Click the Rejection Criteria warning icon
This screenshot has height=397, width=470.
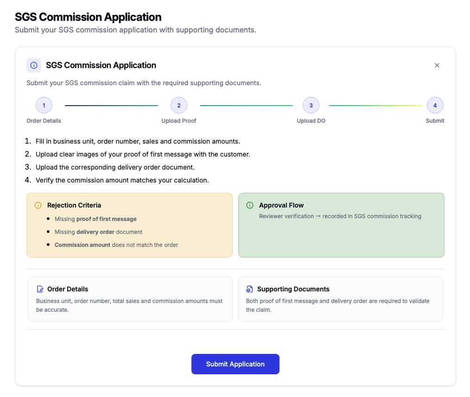(38, 205)
